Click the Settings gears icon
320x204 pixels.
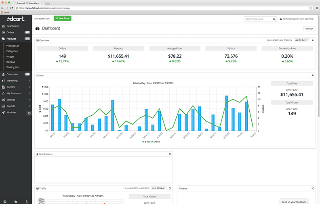(3, 100)
